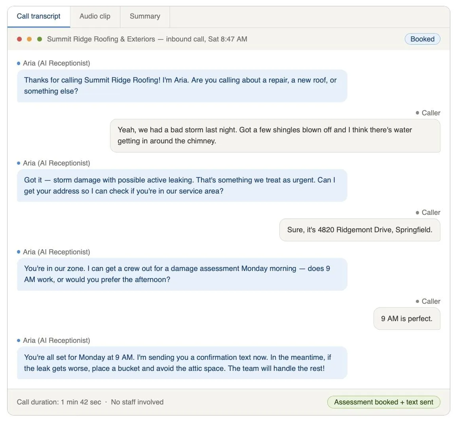This screenshot has width=459, height=425.
Task: Click the green traffic light dot
Action: point(39,39)
